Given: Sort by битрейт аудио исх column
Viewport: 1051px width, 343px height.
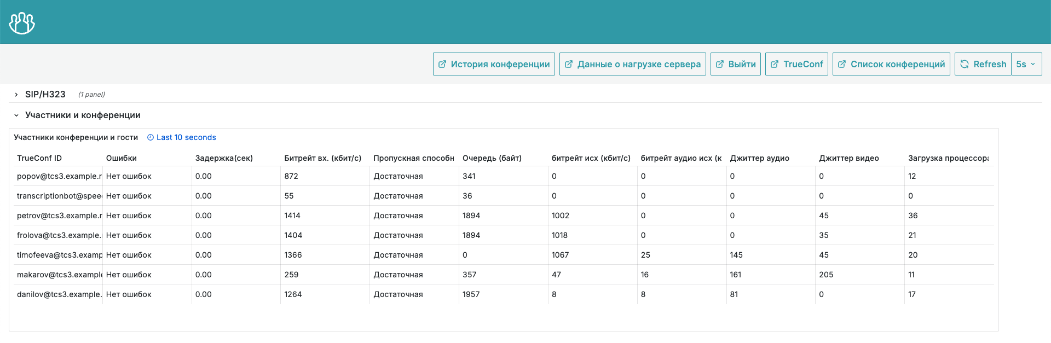Looking at the screenshot, I should 681,158.
